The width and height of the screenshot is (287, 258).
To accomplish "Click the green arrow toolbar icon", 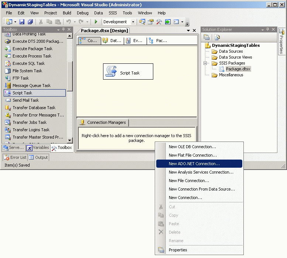I will pos(168,22).
